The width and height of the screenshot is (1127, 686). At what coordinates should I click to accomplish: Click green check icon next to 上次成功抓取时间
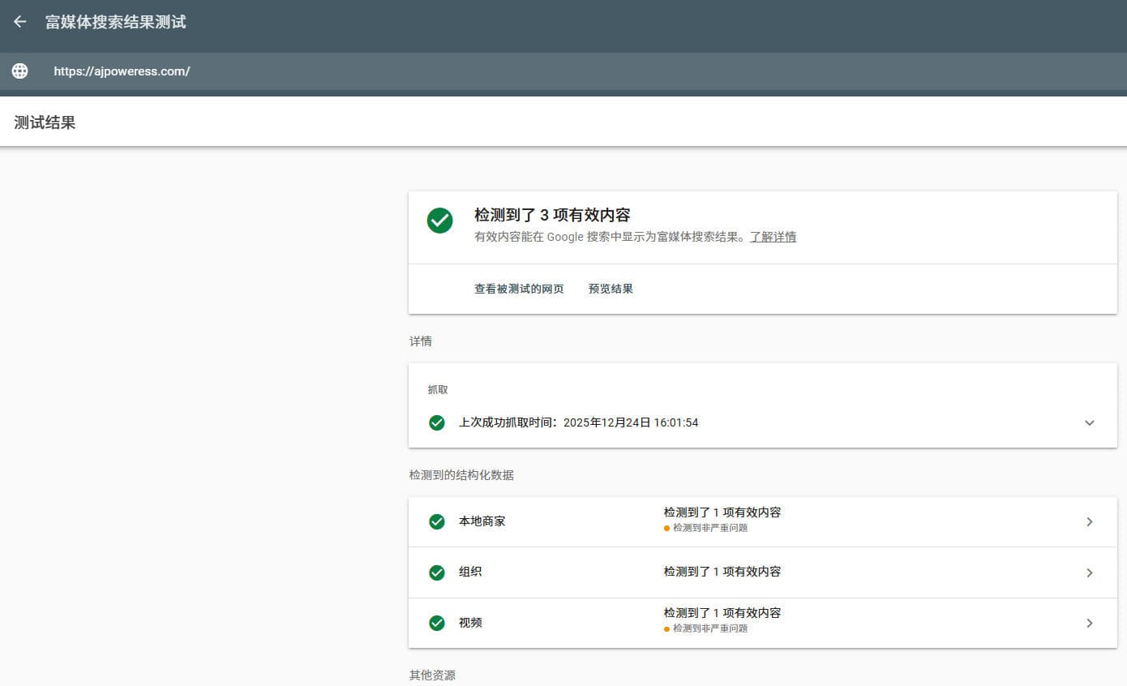(437, 422)
